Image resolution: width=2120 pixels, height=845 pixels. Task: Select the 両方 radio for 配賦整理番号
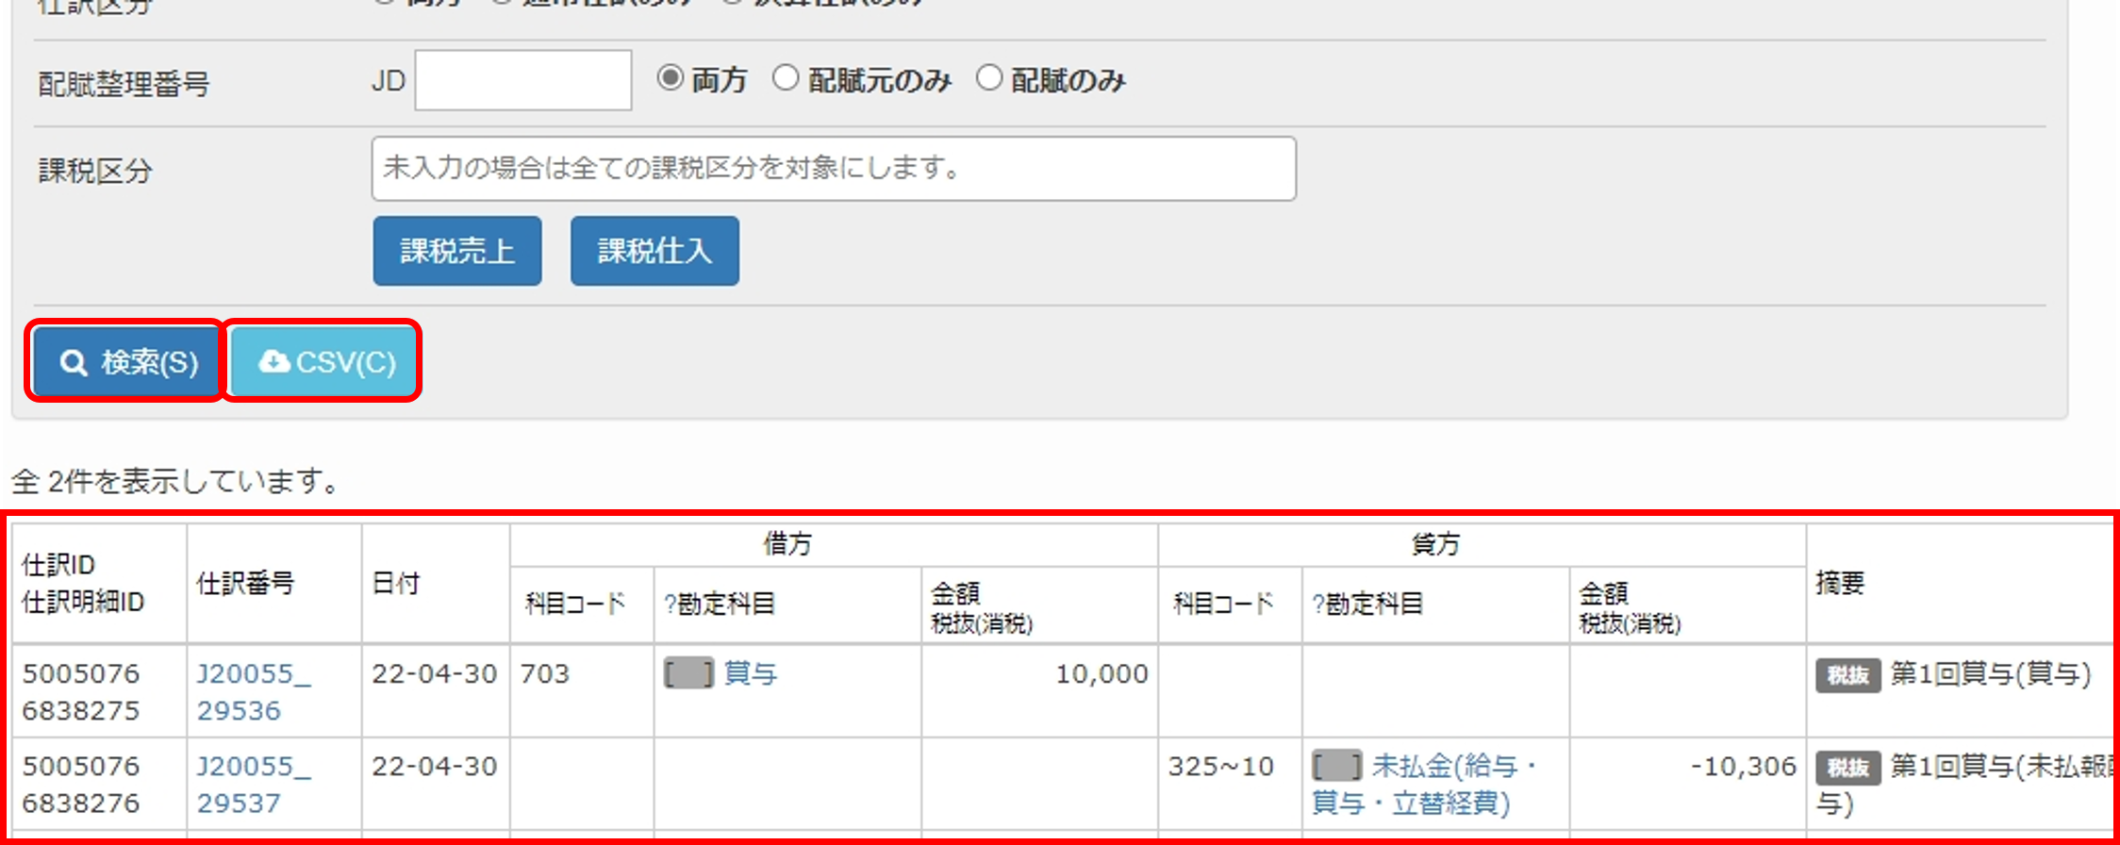tap(671, 78)
